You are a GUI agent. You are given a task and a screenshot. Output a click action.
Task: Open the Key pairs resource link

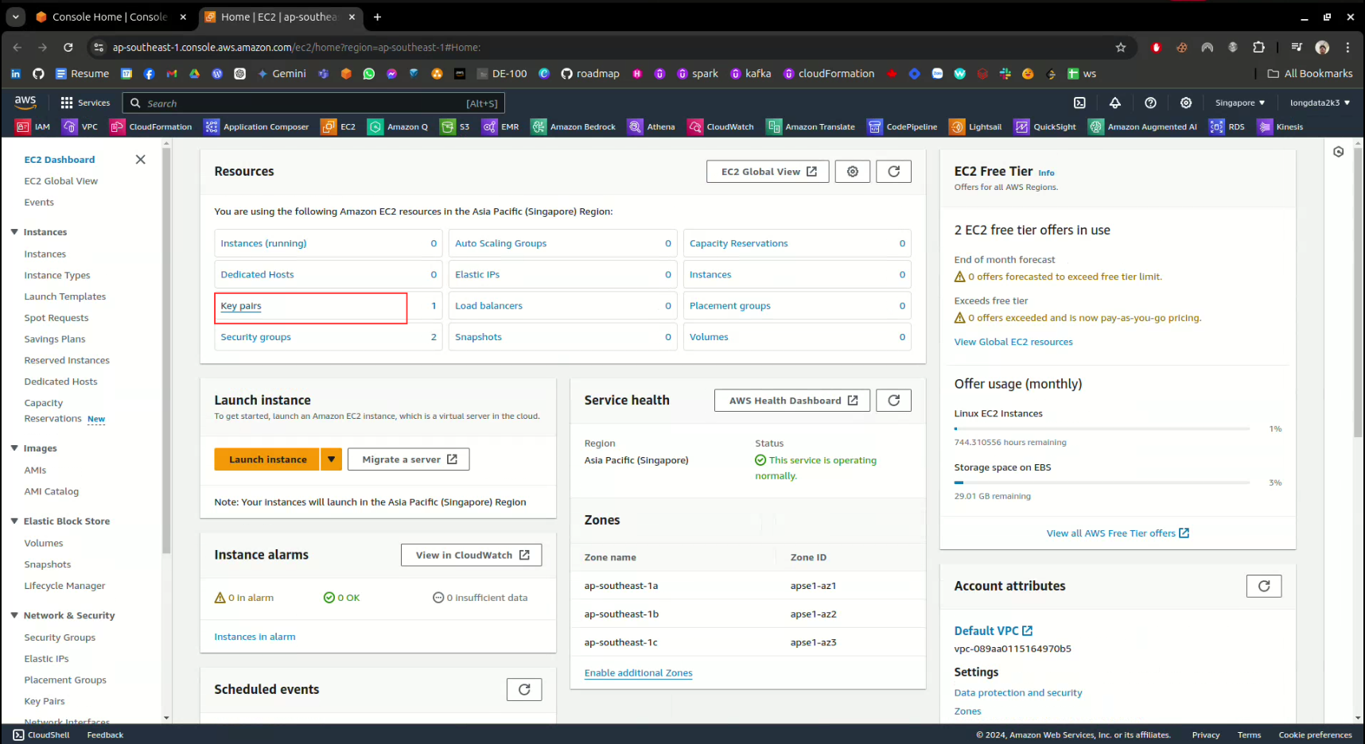click(x=241, y=306)
